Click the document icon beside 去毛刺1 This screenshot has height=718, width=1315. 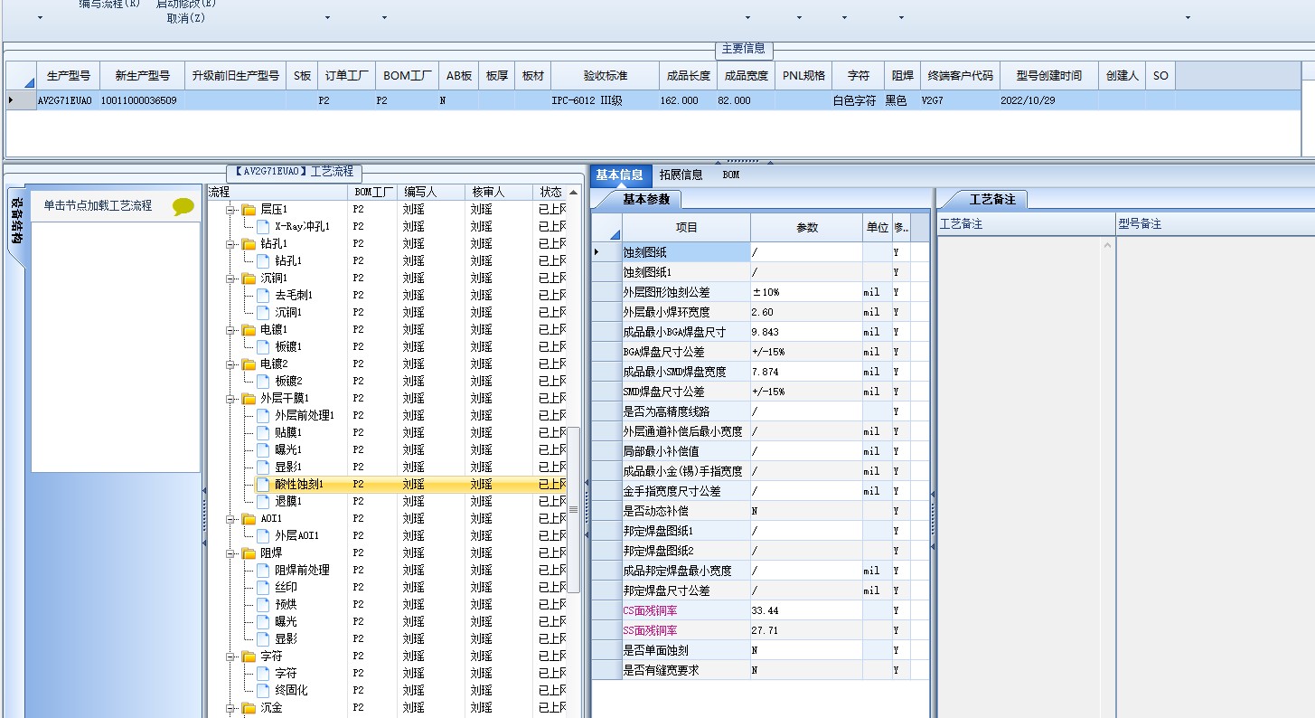point(263,295)
